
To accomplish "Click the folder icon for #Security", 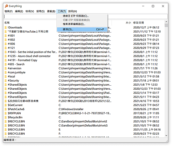I will tap(6, 80).
